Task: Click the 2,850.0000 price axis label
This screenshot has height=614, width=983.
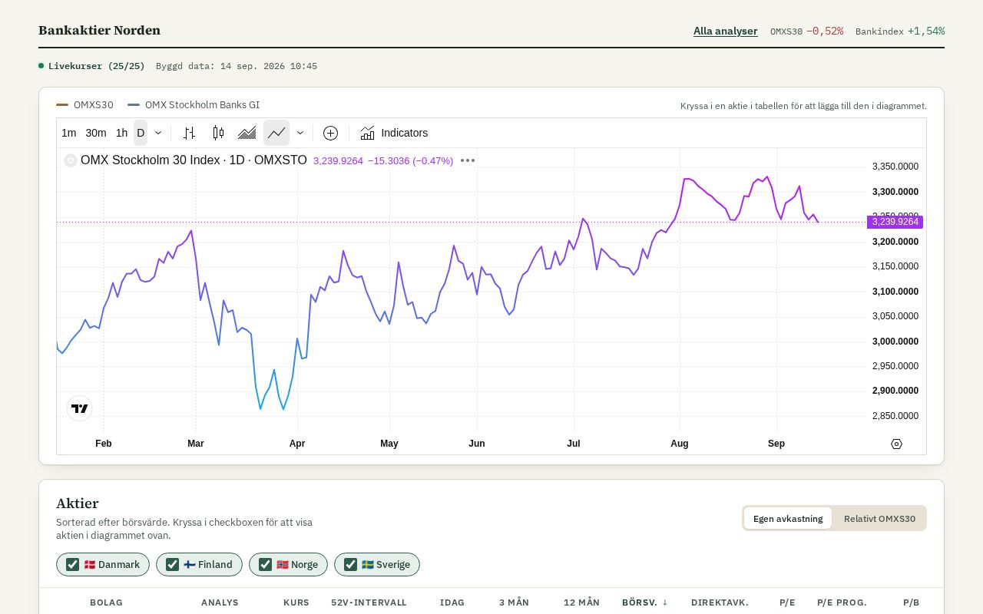Action: pos(895,416)
